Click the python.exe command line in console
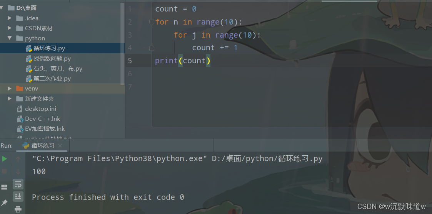The height and width of the screenshot is (214, 432). click(177, 159)
